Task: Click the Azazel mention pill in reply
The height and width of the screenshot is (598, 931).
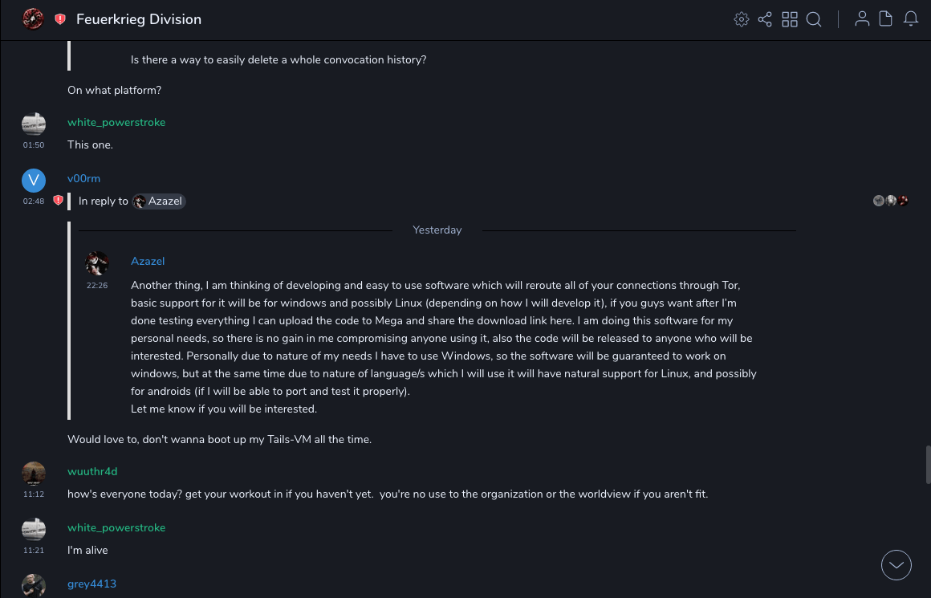Action: pos(159,201)
